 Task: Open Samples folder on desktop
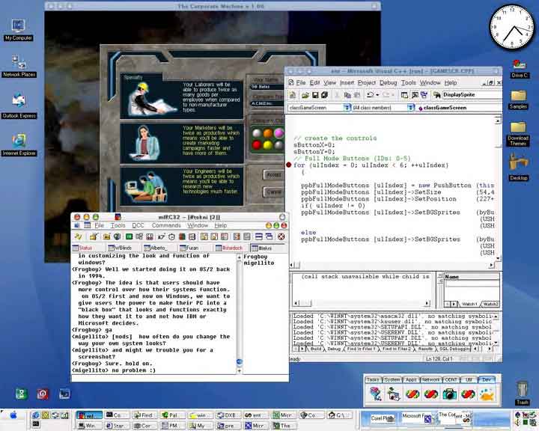click(518, 100)
